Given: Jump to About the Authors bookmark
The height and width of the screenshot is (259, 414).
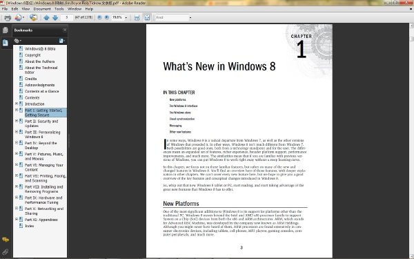Looking at the screenshot, I should (x=39, y=61).
